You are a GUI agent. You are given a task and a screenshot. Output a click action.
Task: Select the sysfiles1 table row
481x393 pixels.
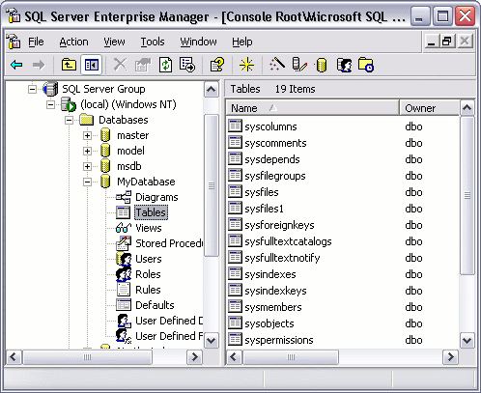[x=264, y=209]
